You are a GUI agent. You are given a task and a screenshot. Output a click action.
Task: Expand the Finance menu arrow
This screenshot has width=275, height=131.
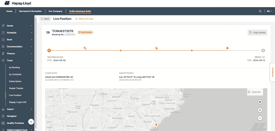click(x=32, y=54)
